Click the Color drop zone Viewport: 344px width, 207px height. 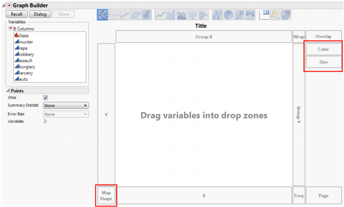[x=324, y=49]
